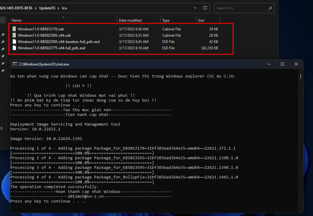Select file Windows11.0-KB5023595-x64.cab
This screenshot has width=313, height=216.
click(x=44, y=35)
